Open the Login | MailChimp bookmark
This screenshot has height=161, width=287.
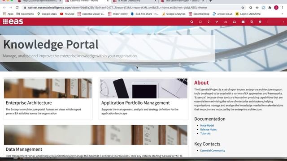(x=248, y=14)
